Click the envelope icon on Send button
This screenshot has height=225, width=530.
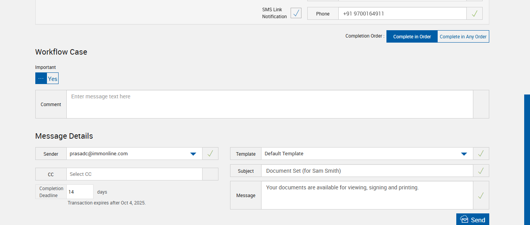tap(464, 220)
